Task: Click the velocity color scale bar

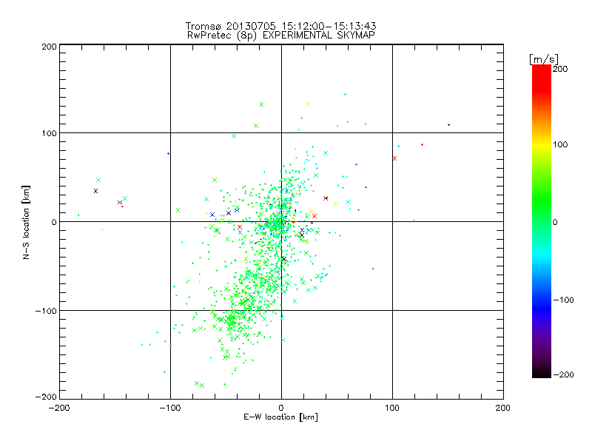Action: [542, 221]
